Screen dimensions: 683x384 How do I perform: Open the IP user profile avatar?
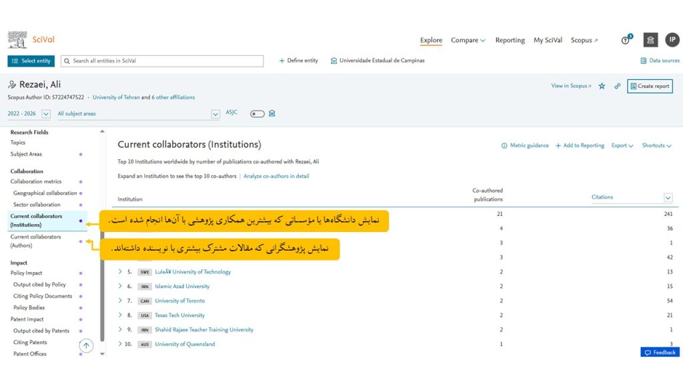[x=672, y=39]
